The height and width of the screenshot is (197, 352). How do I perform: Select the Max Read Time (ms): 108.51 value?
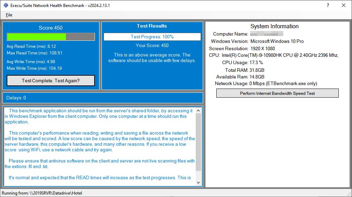[34, 53]
